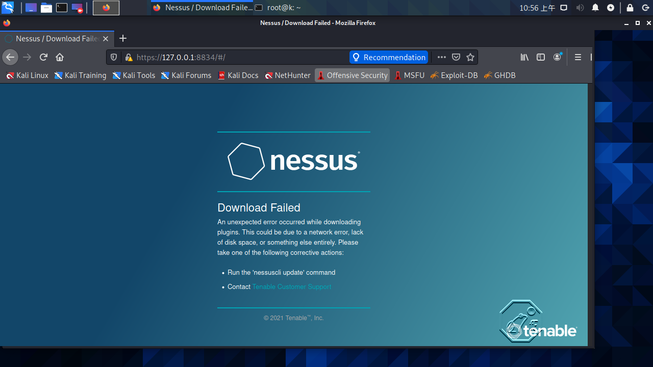The height and width of the screenshot is (367, 653).
Task: Open the Firefox account icon
Action: point(557,58)
